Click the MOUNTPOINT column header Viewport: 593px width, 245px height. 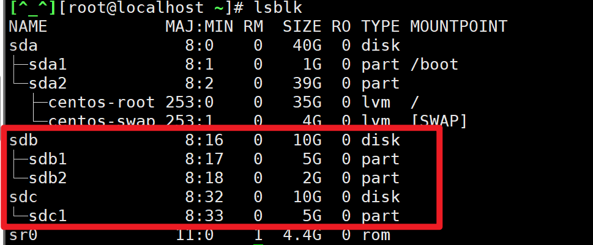tap(458, 27)
